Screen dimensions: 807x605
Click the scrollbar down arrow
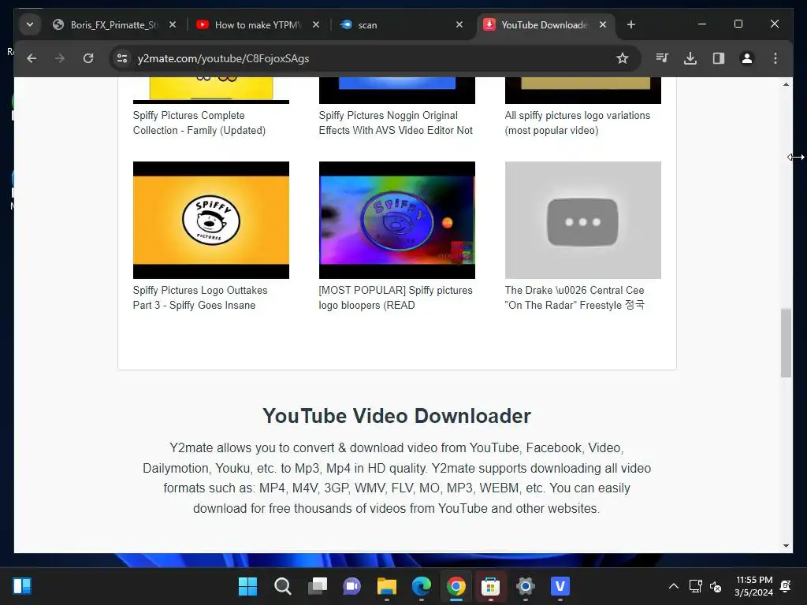point(786,546)
